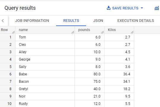Click the SAVE RESULTS button
The width and height of the screenshot is (160, 107).
[125, 8]
